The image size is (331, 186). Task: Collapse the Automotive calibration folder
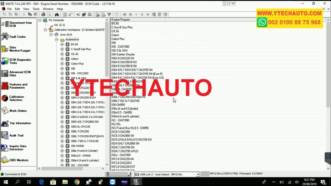[x=56, y=39]
